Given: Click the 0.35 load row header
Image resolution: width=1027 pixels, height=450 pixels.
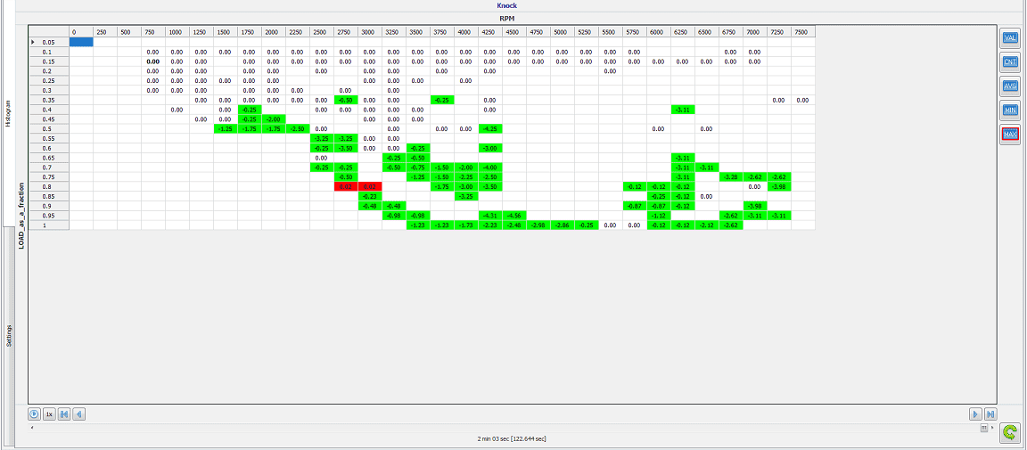Looking at the screenshot, I should (x=49, y=100).
